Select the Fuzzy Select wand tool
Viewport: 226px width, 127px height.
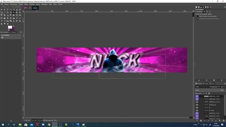click(x=11, y=10)
